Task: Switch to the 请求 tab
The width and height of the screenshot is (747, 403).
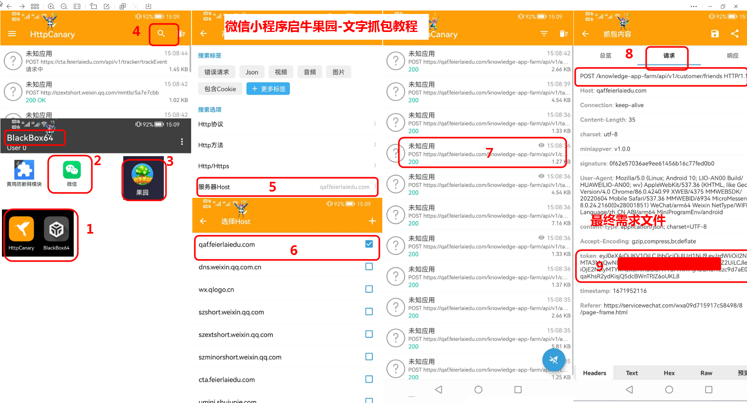Action: [669, 56]
